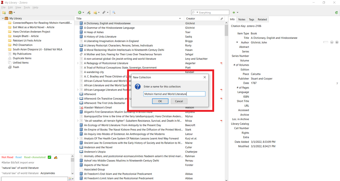This screenshot has width=340, height=181.
Task: Click the Sync with Zotero icon
Action: point(336,12)
